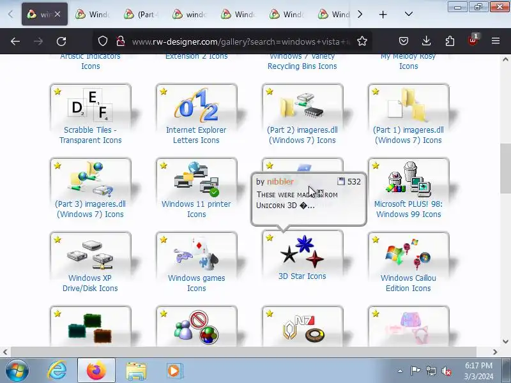Favorite Internet Explorer Letters set via star
The width and height of the screenshot is (511, 383).
point(164,91)
